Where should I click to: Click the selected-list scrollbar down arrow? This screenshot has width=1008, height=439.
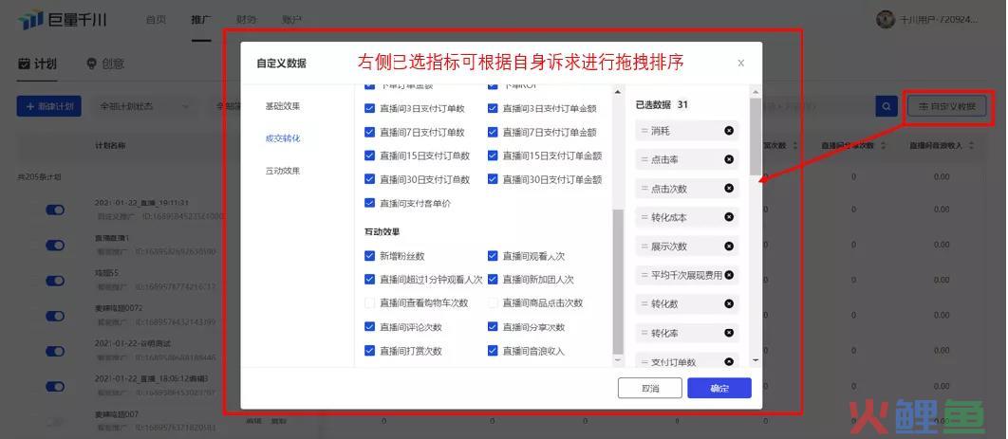756,360
